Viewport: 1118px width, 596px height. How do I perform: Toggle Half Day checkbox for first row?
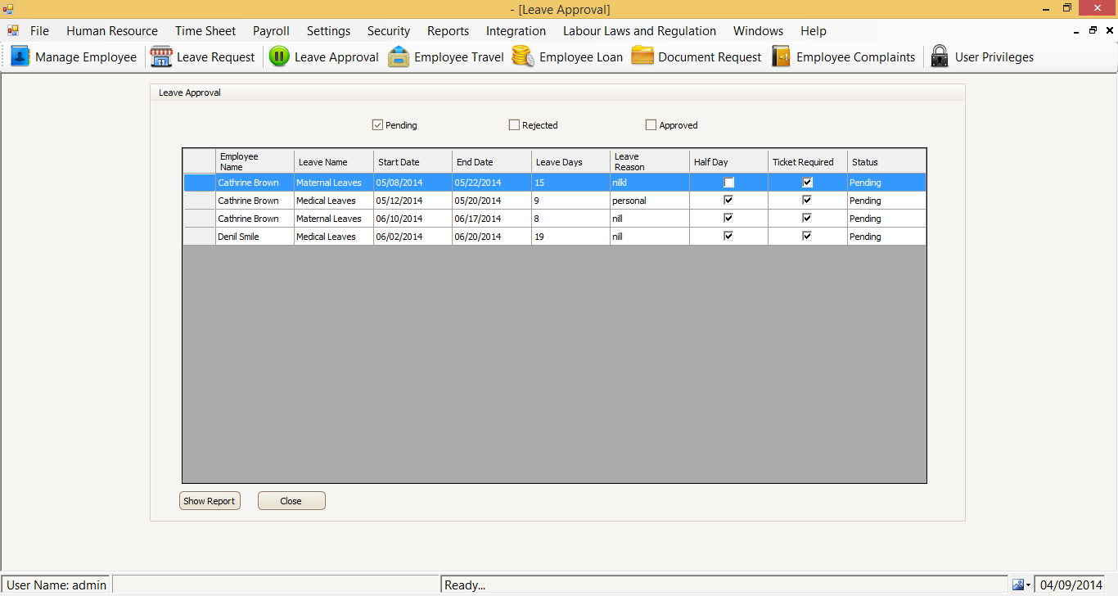pyautogui.click(x=728, y=183)
